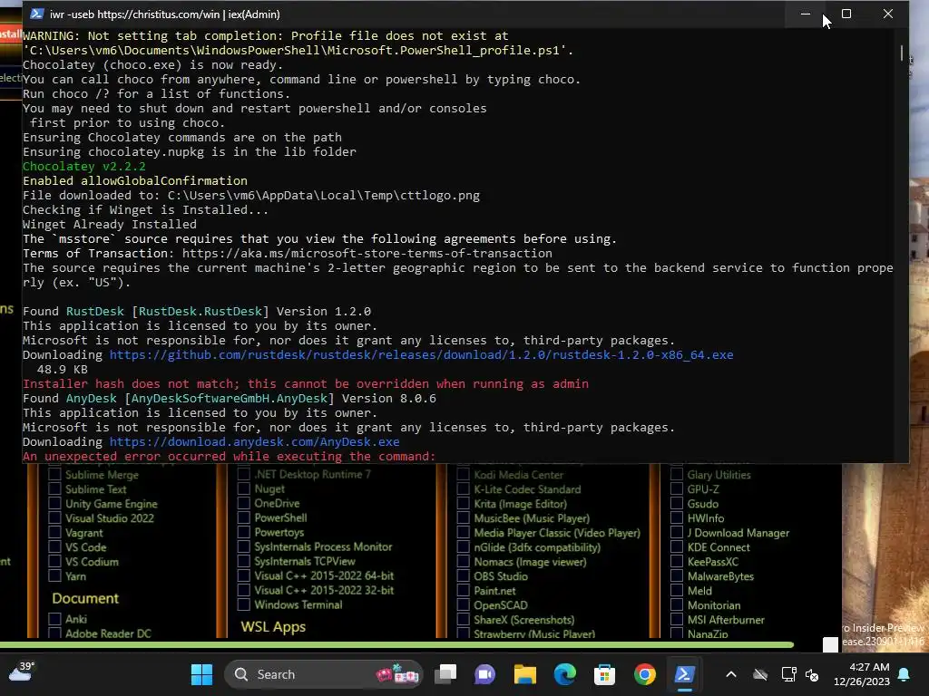Check the Sublime Text checkbox
This screenshot has width=929, height=696.
[x=54, y=488]
